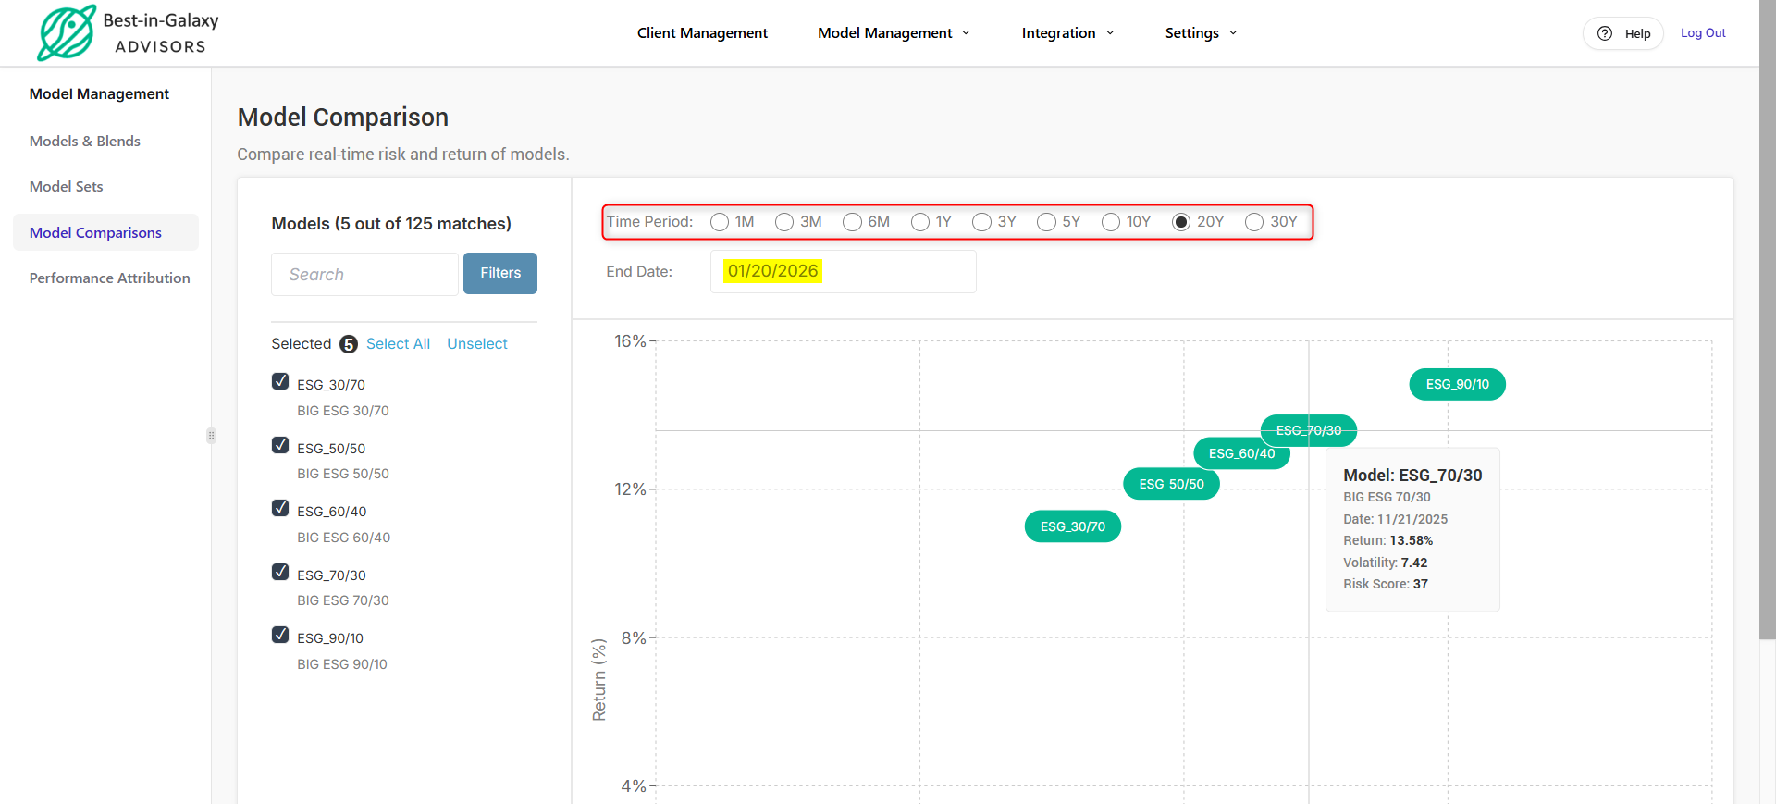Click the Model Management sidebar heading
Screen dimensions: 1776x804
(99, 94)
